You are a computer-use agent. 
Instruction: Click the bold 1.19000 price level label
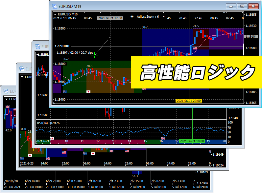pyautogui.click(x=62, y=46)
